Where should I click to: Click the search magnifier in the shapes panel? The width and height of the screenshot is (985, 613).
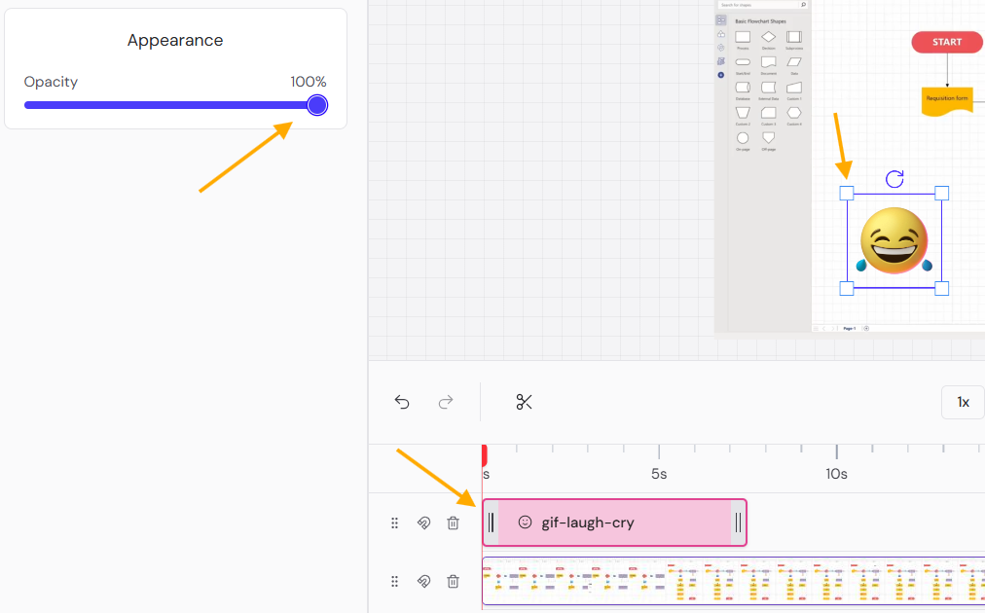803,4
